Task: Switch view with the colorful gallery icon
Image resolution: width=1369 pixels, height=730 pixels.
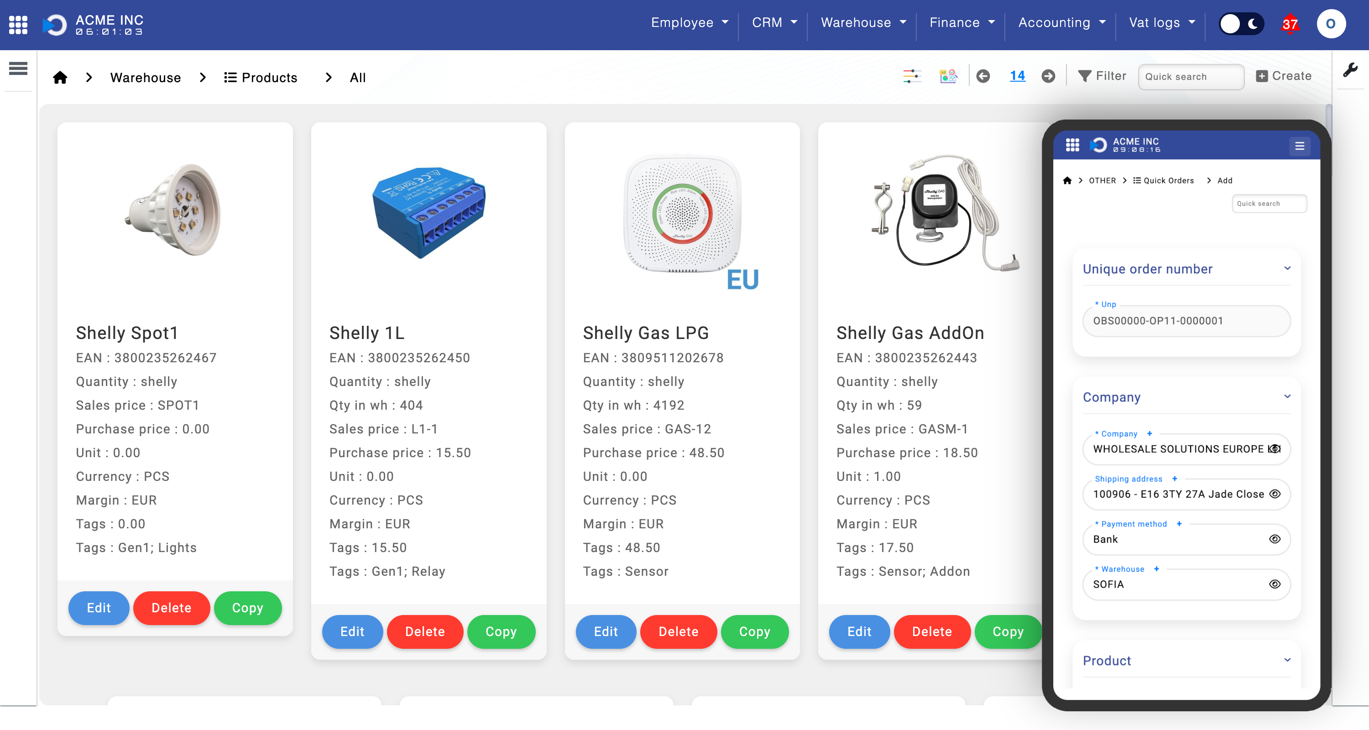Action: pyautogui.click(x=948, y=76)
